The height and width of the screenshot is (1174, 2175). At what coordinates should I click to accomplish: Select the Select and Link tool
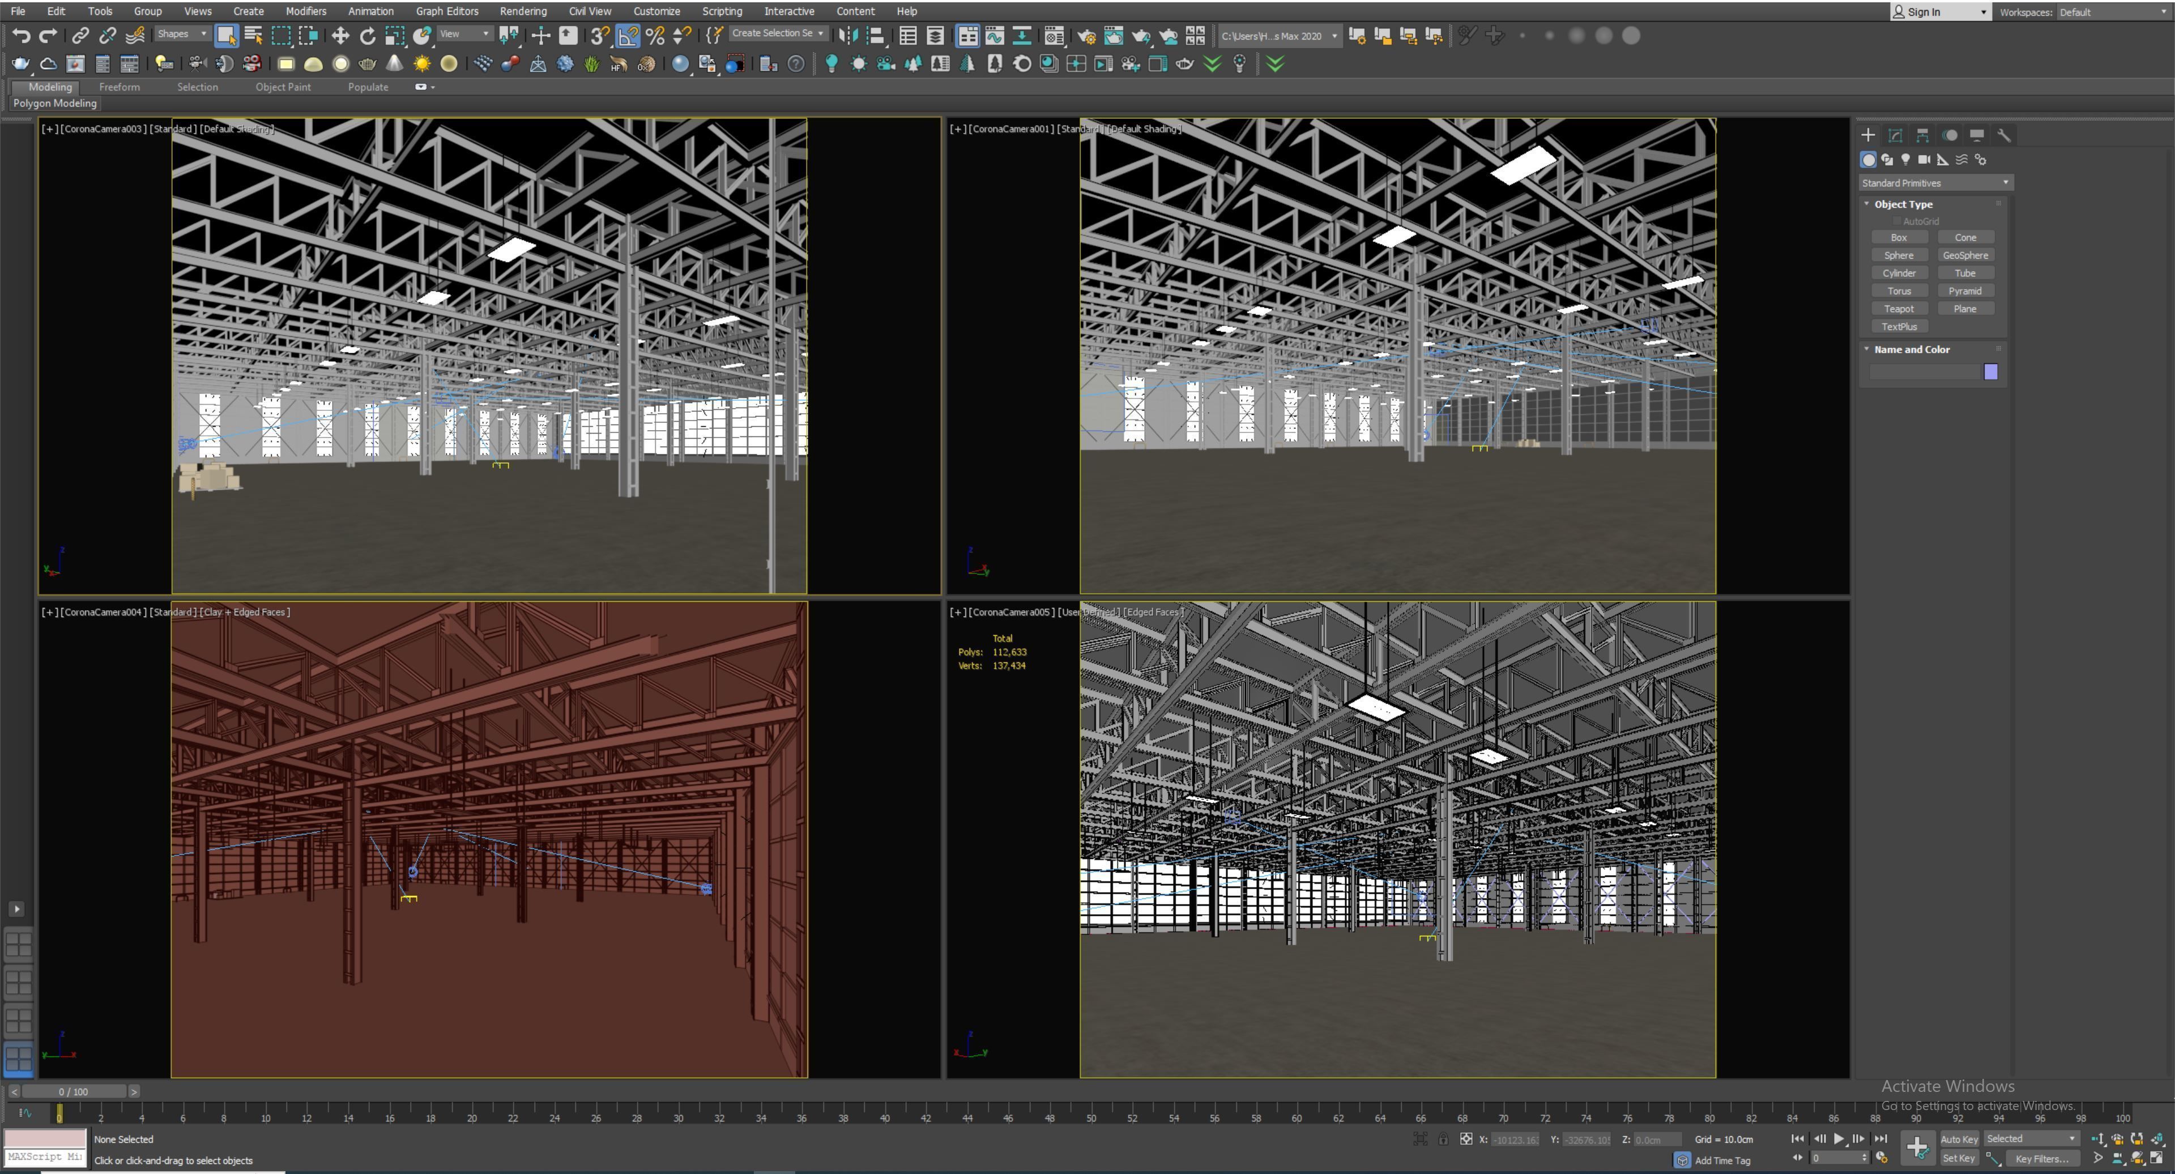[80, 36]
